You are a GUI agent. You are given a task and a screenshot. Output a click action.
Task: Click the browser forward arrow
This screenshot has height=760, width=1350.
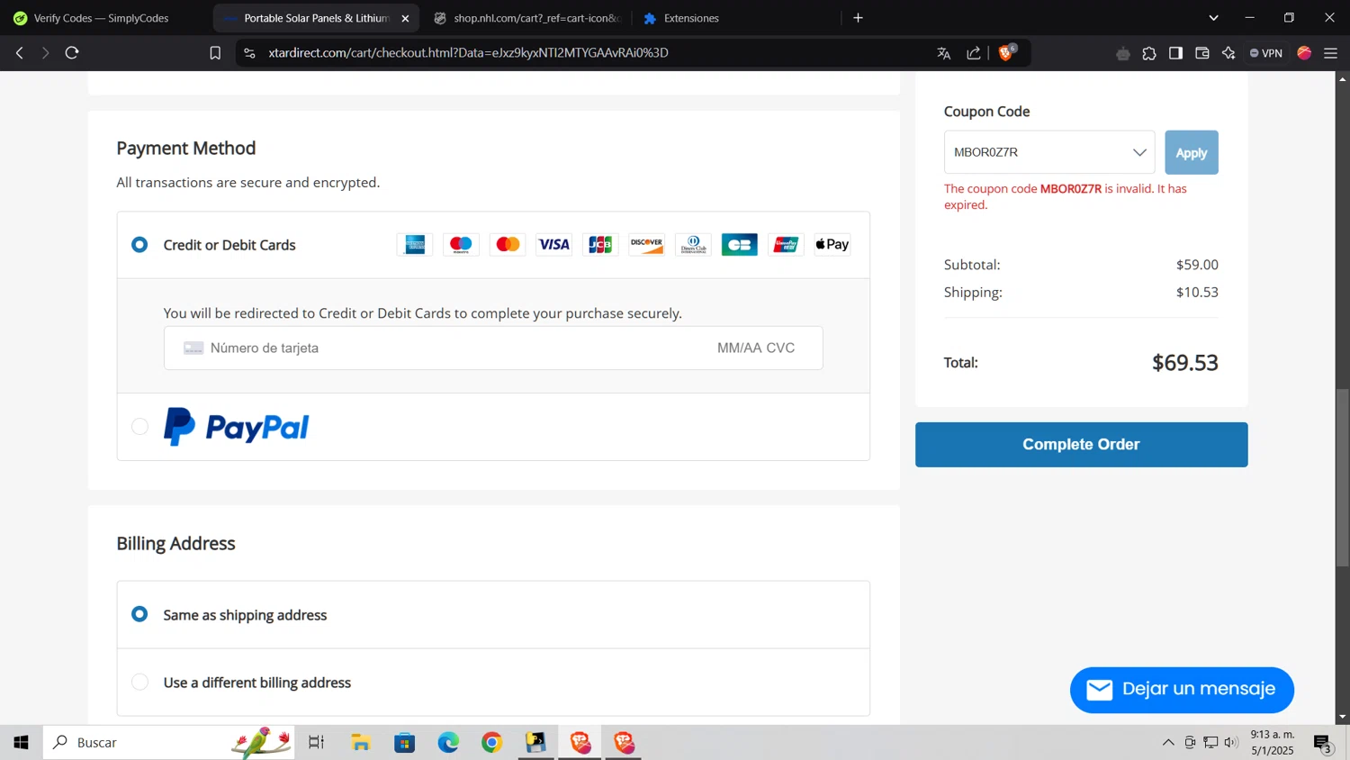tap(45, 53)
